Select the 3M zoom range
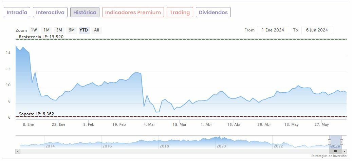 [59, 30]
